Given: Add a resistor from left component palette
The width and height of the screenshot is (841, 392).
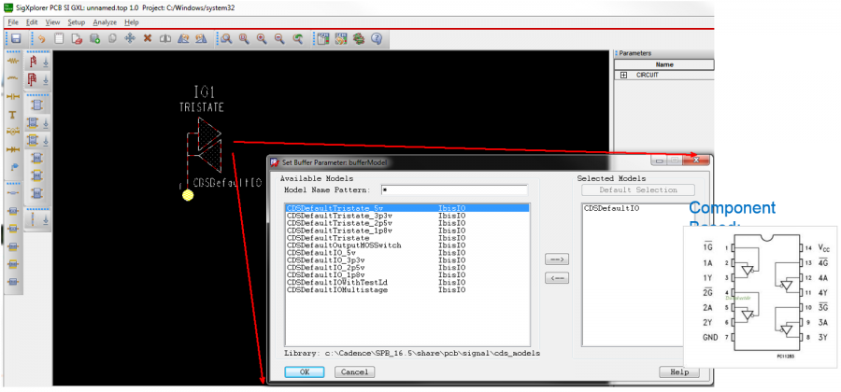Looking at the screenshot, I should [13, 62].
